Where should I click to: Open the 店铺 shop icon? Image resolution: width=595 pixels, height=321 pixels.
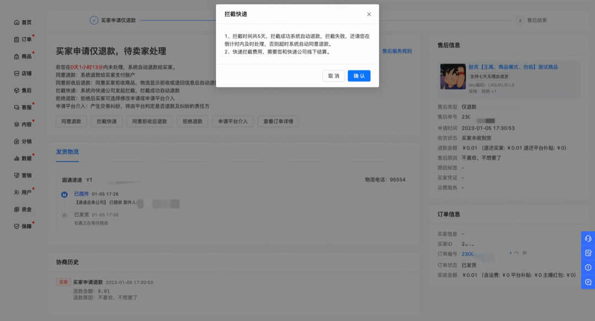(x=17, y=72)
